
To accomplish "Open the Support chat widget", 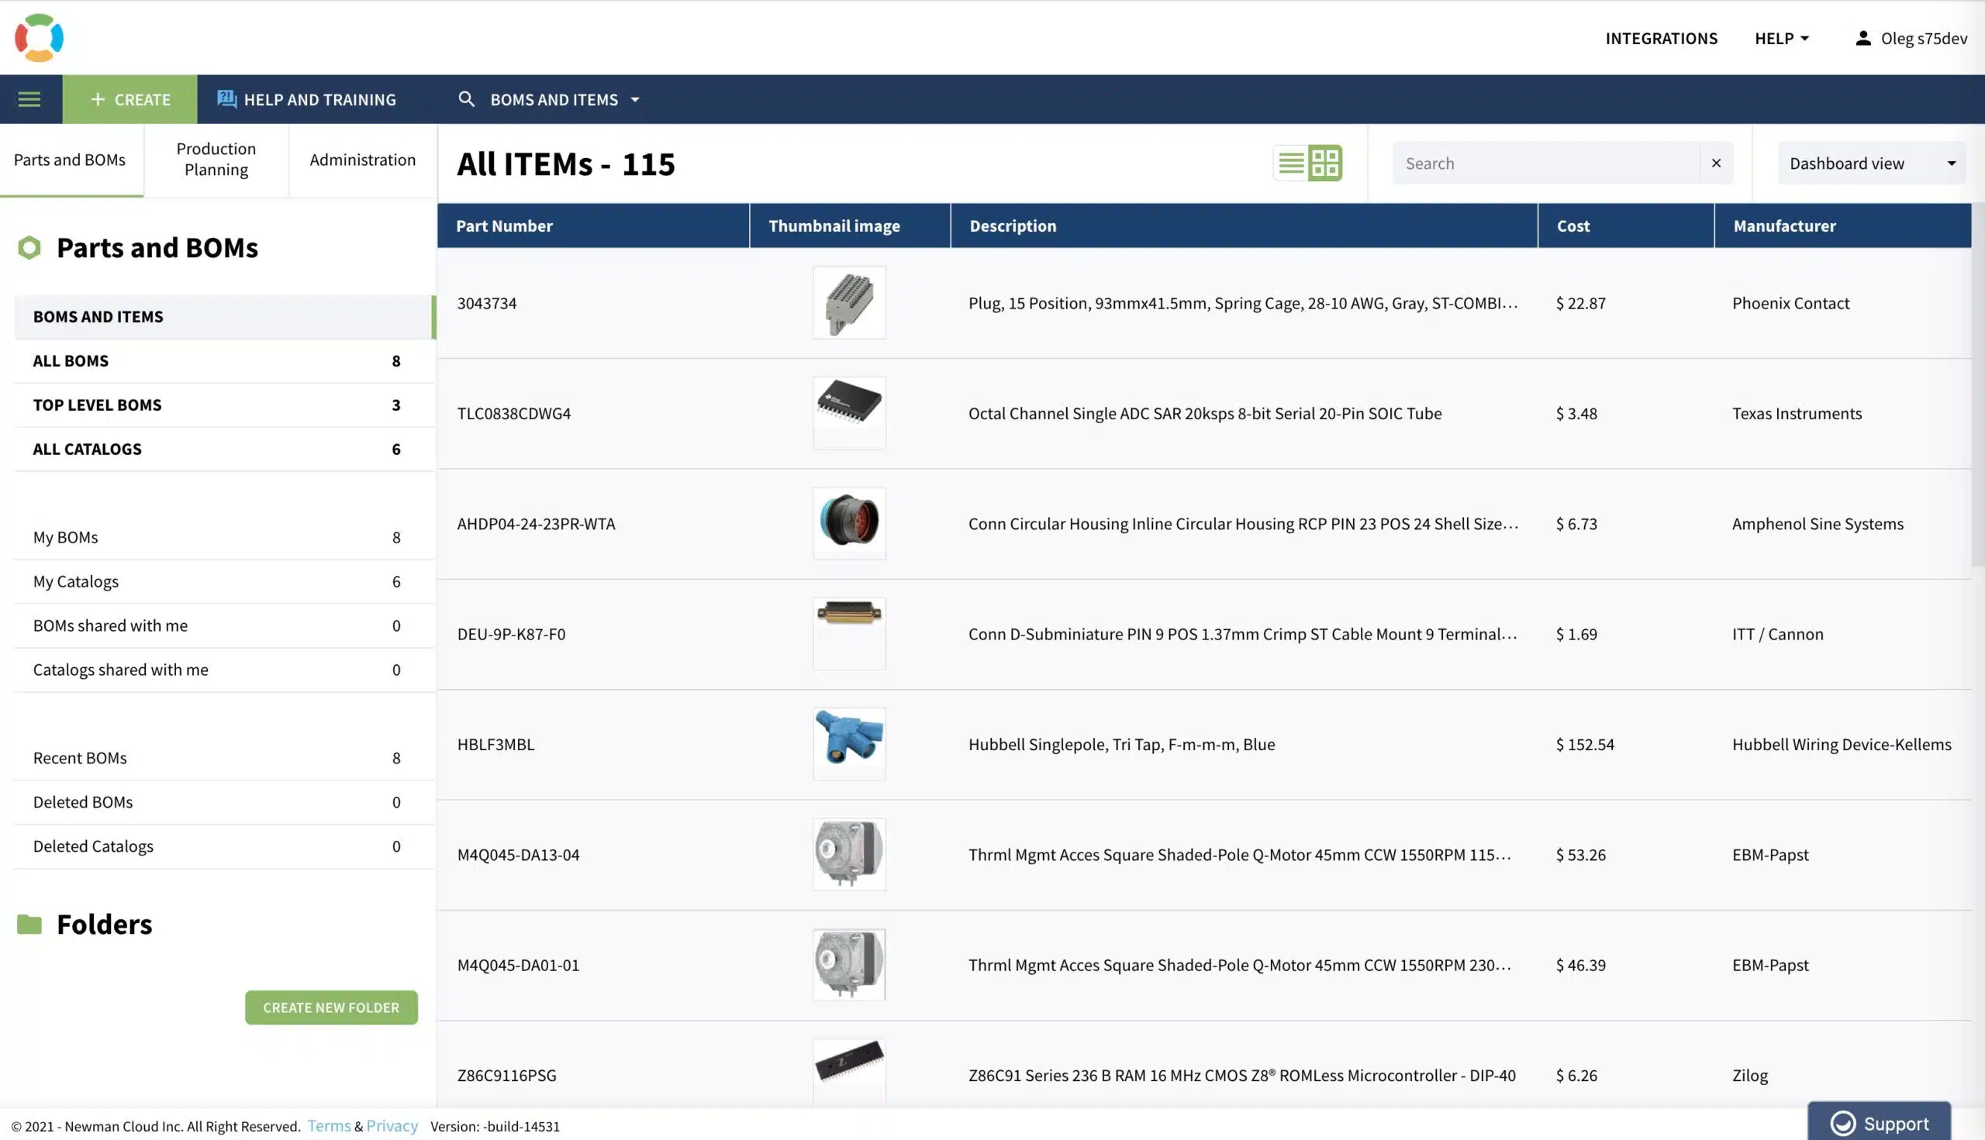I will [1880, 1123].
